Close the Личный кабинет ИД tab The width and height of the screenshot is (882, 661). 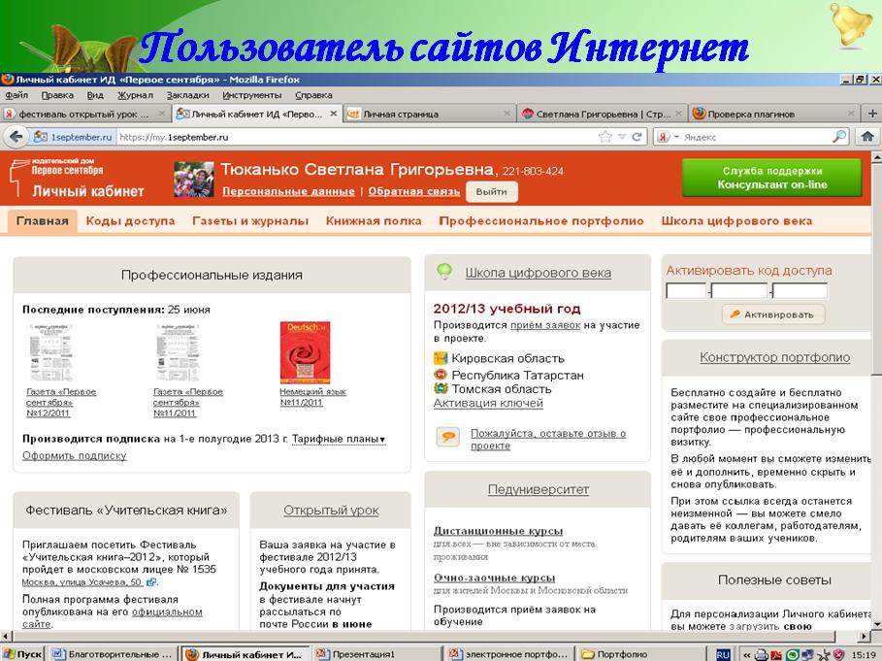click(x=333, y=114)
